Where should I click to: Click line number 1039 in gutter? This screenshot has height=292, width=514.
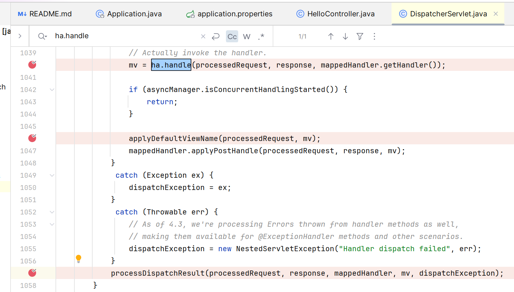(x=28, y=53)
